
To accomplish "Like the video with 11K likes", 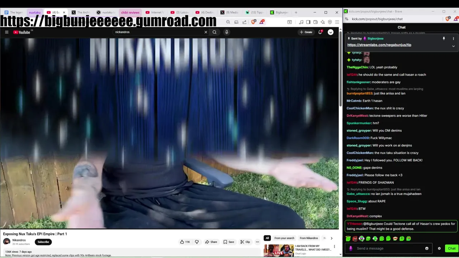I will click(185, 242).
